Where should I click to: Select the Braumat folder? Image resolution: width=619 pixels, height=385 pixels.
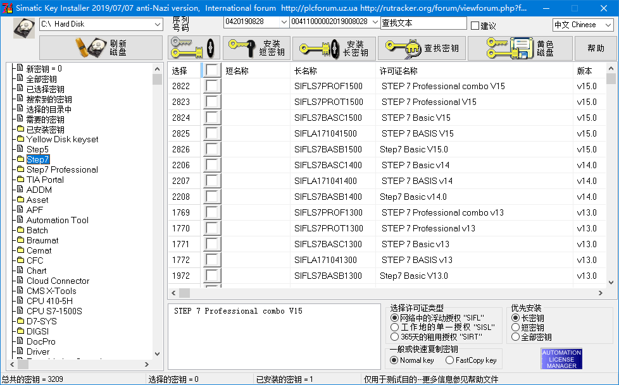(42, 241)
